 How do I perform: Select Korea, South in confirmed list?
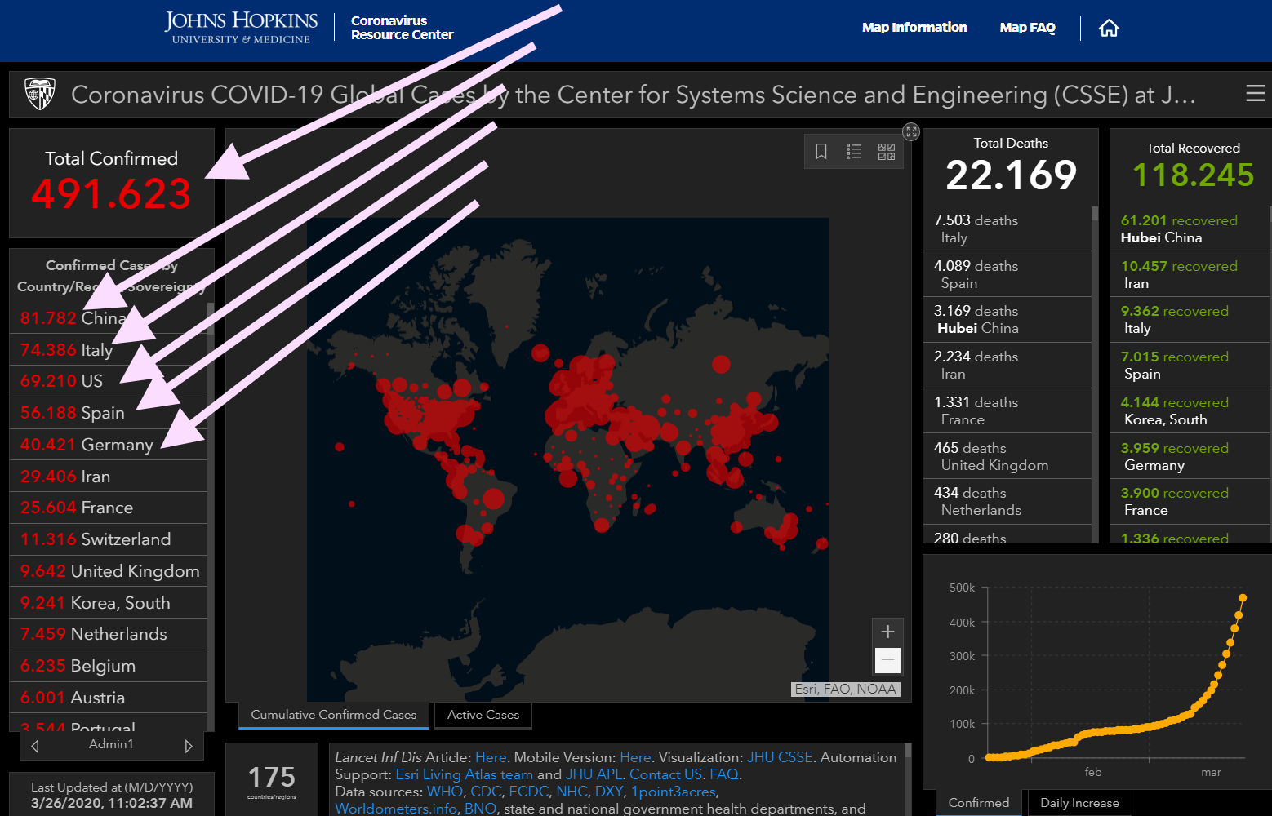point(109,603)
